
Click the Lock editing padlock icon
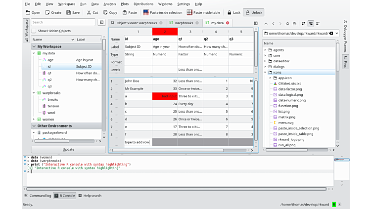point(229,12)
